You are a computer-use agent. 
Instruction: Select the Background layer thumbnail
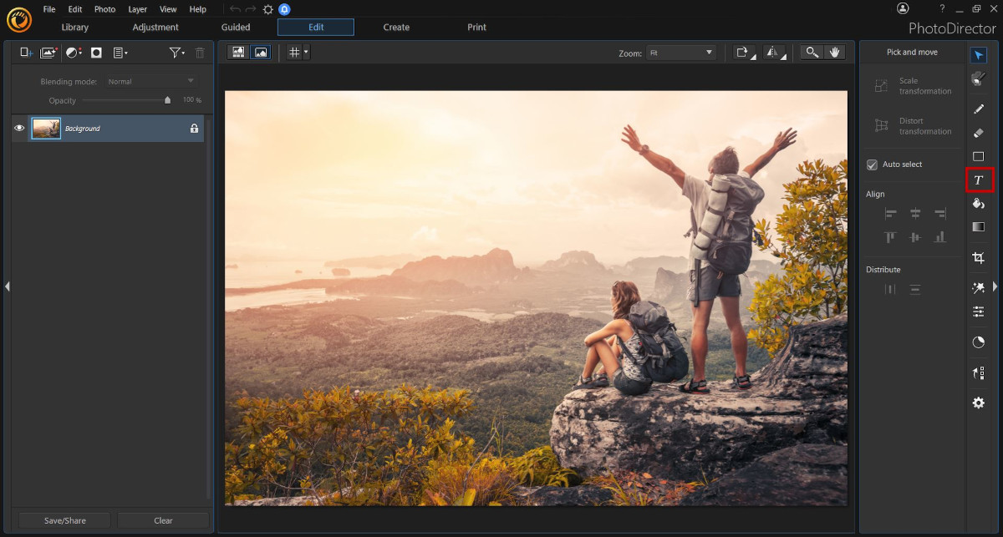pos(46,128)
